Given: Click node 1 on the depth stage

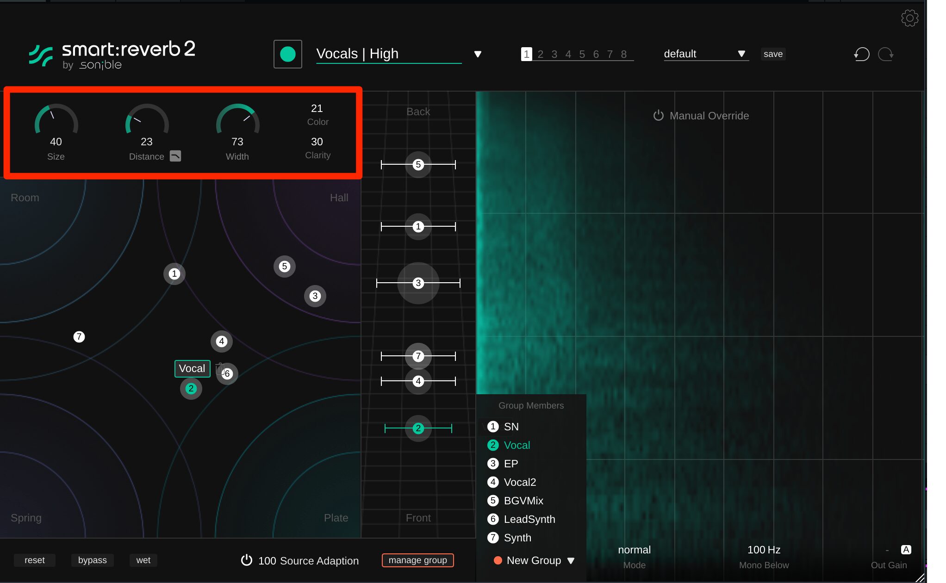Looking at the screenshot, I should (x=418, y=226).
